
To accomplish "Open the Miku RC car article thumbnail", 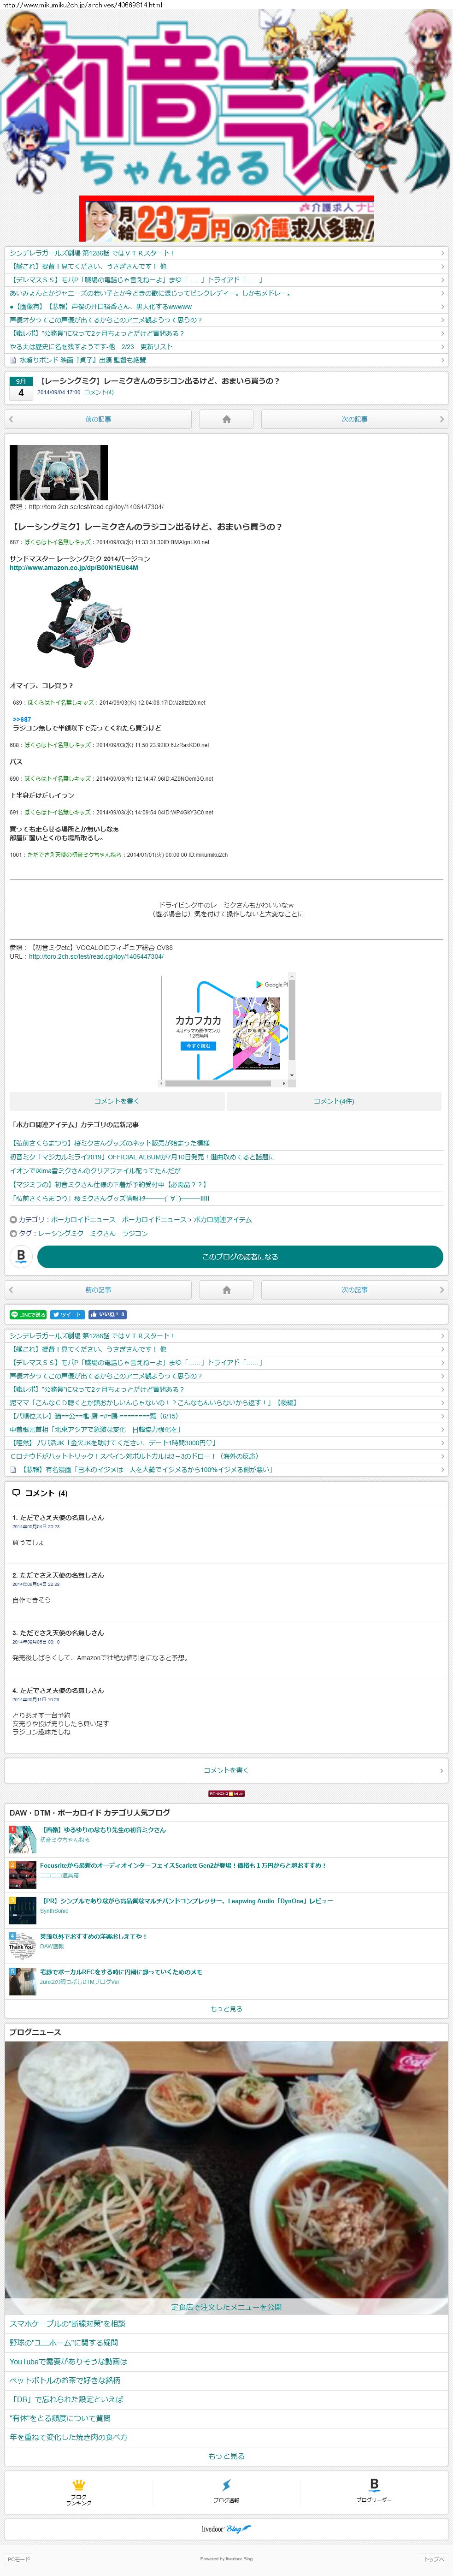I will 59,472.
